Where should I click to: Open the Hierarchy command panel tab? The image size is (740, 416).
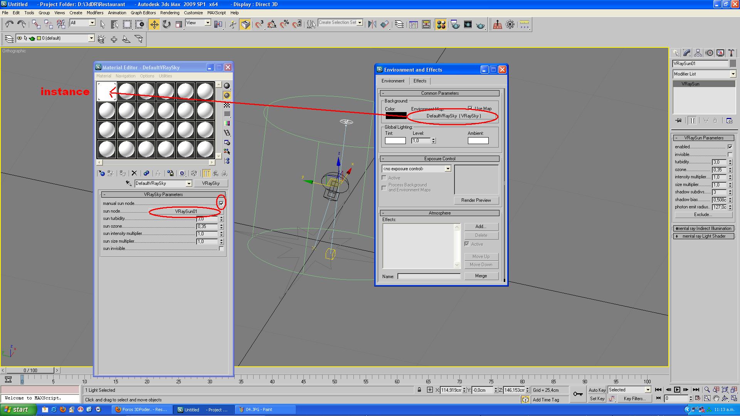click(x=698, y=53)
